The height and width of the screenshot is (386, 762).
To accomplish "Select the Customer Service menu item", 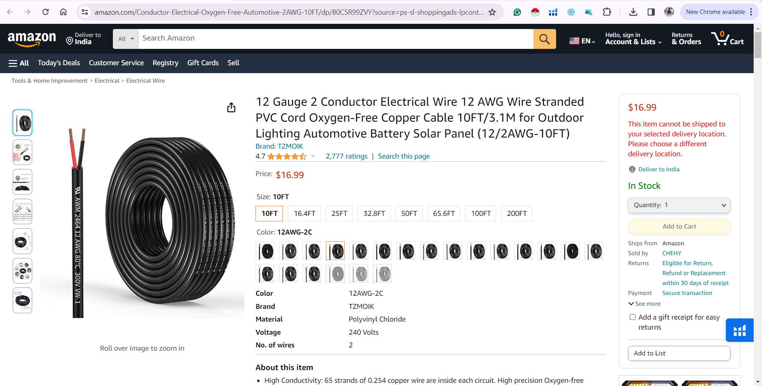I will coord(116,63).
